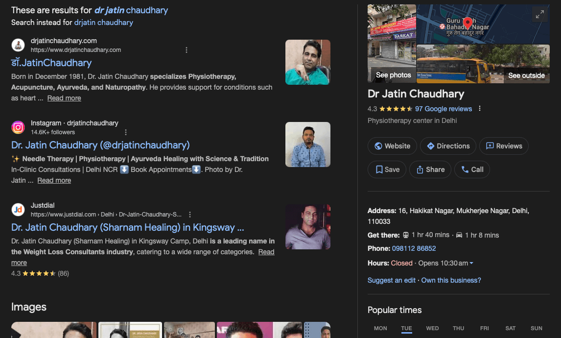The image size is (561, 338).
Task: Search instead for drjatin chaudhary
Action: pyautogui.click(x=103, y=23)
